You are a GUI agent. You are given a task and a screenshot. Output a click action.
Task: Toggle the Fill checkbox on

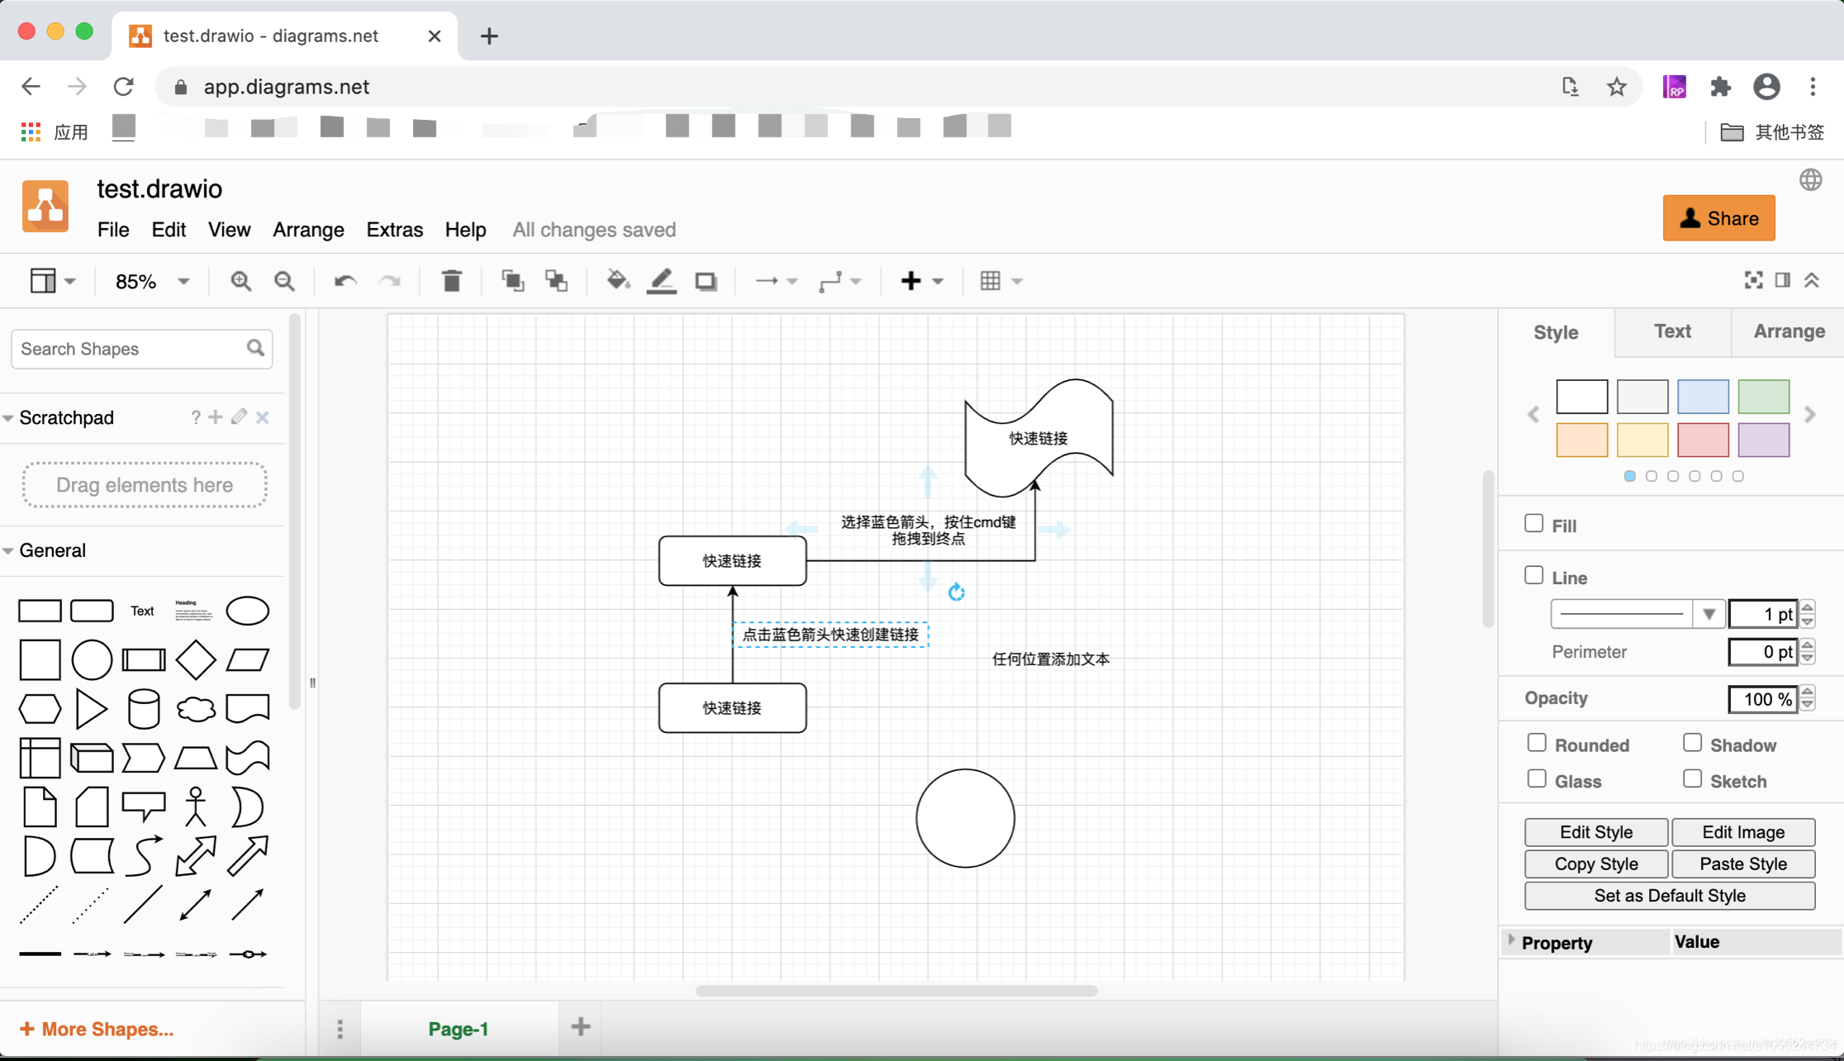[x=1533, y=523]
